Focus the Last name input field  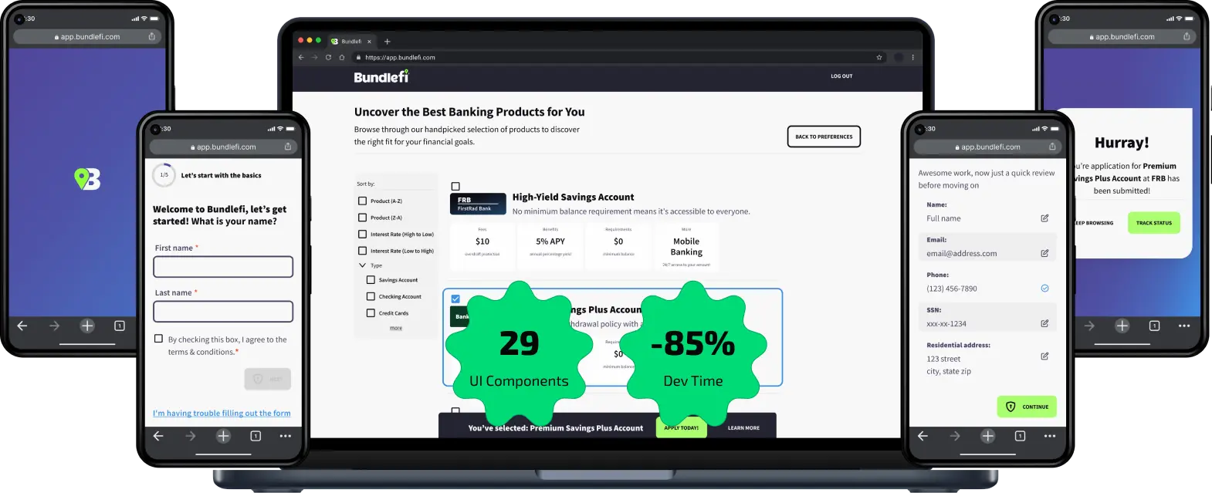223,312
